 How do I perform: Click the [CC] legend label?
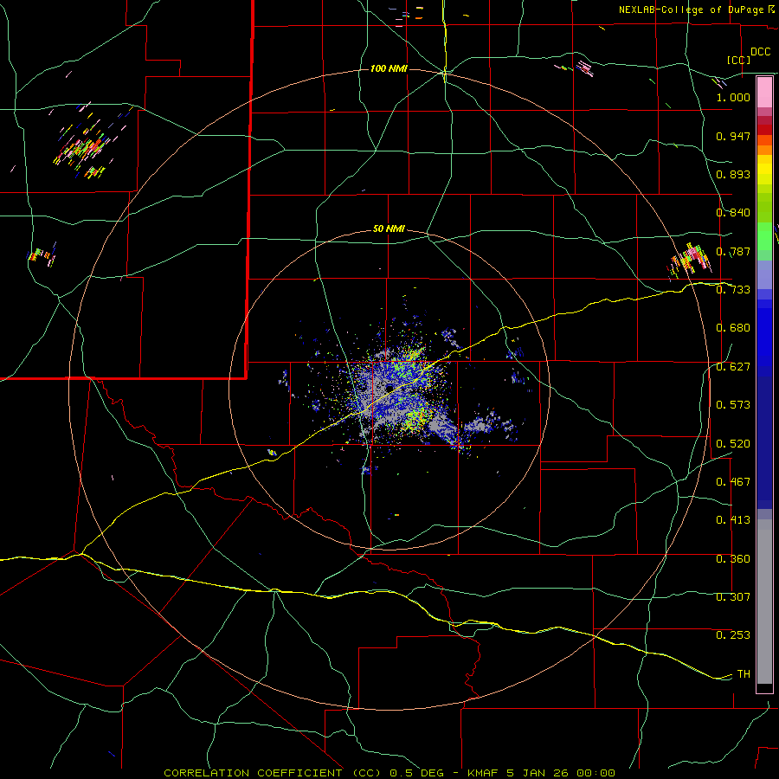pos(739,60)
